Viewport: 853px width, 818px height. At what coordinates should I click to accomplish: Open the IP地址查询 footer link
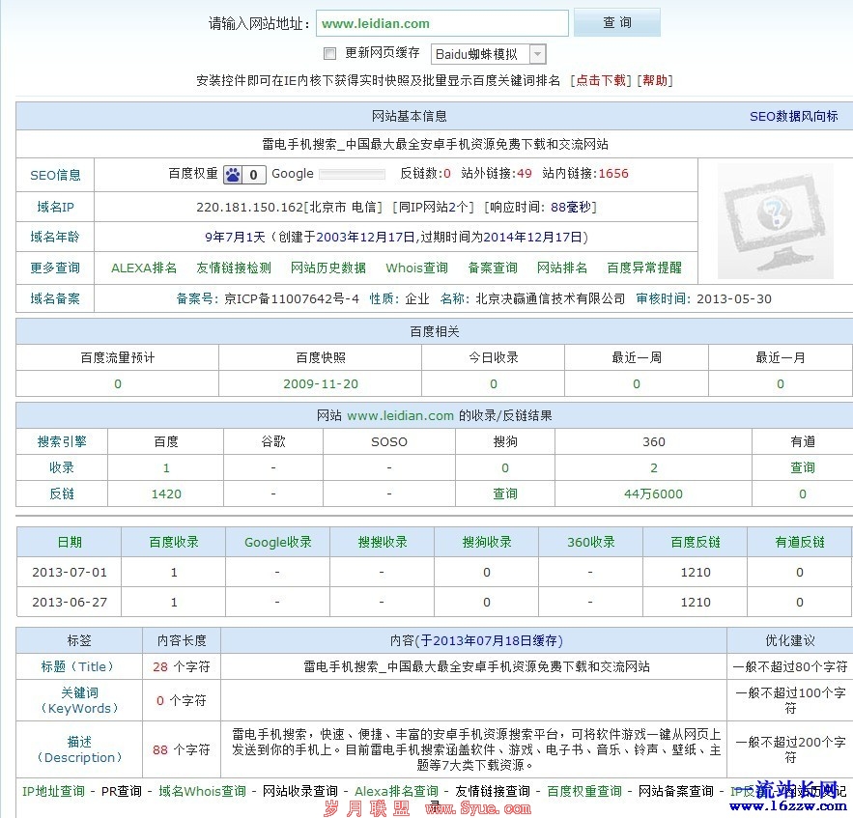click(53, 791)
